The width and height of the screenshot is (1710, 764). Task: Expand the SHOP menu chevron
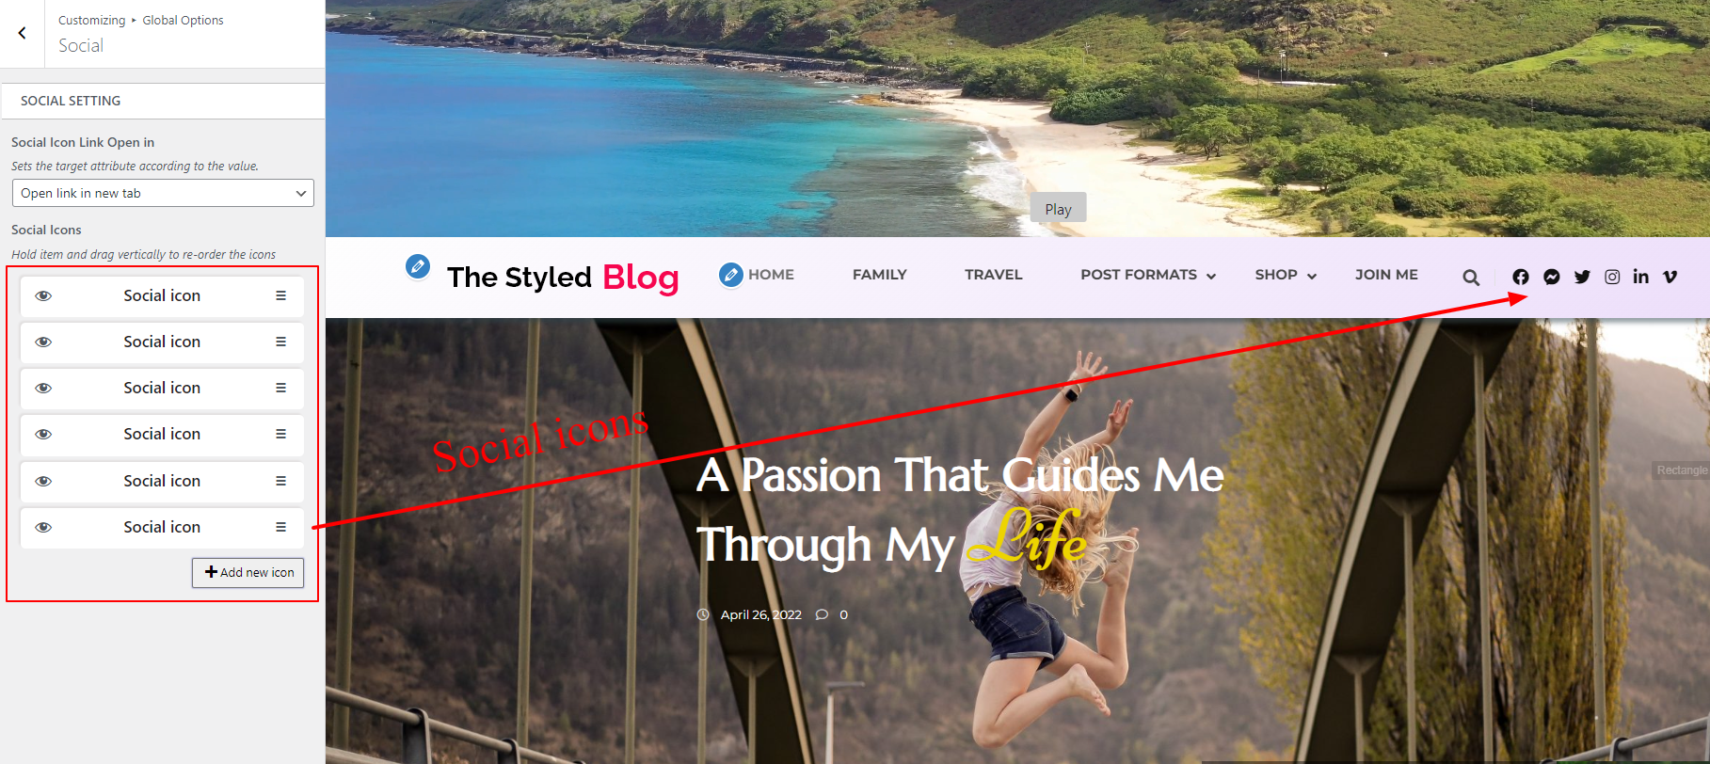click(x=1312, y=276)
